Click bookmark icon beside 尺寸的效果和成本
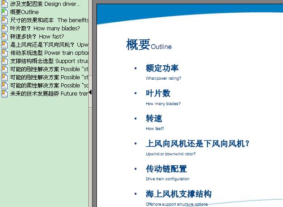The height and width of the screenshot is (207, 283). click(5, 20)
